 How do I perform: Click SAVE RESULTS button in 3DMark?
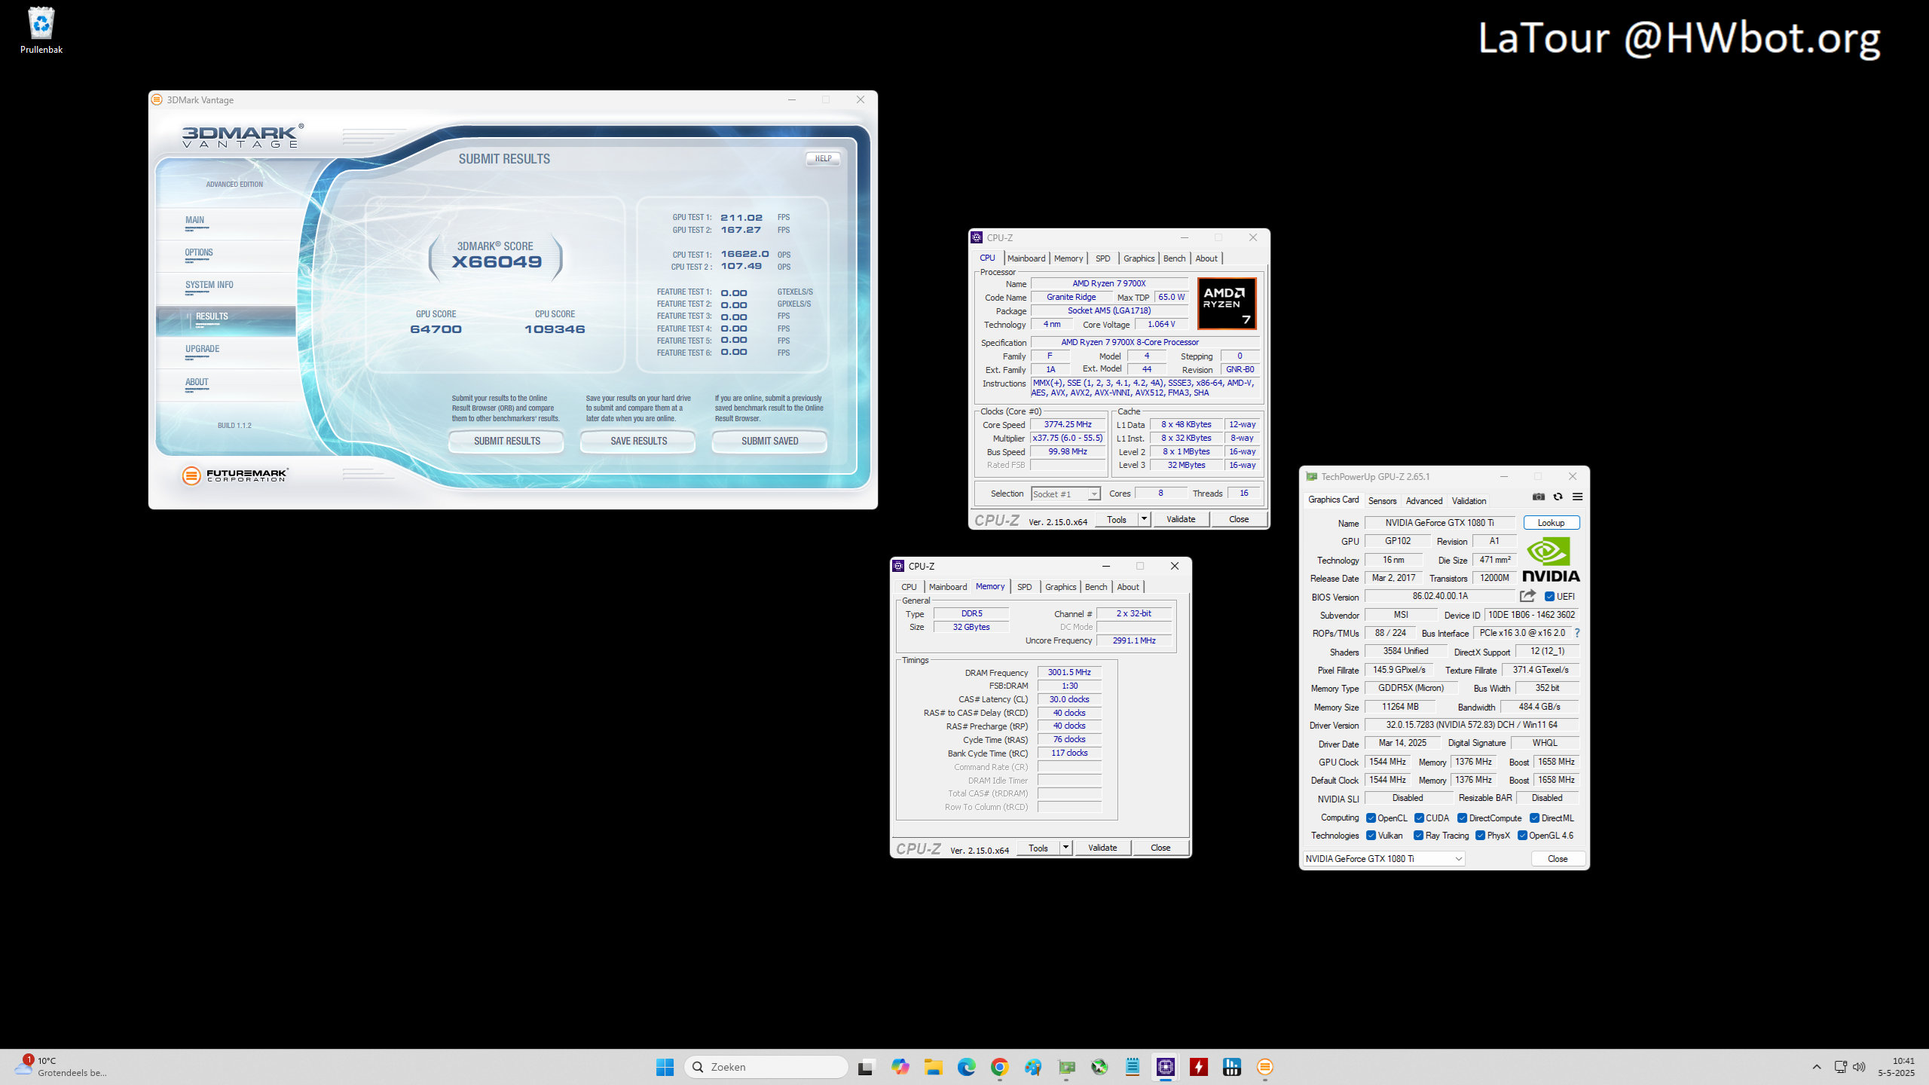click(x=638, y=442)
